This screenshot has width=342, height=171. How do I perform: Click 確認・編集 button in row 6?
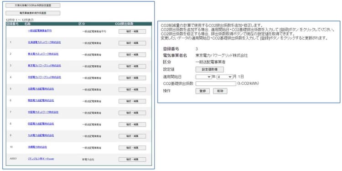coord(132,101)
